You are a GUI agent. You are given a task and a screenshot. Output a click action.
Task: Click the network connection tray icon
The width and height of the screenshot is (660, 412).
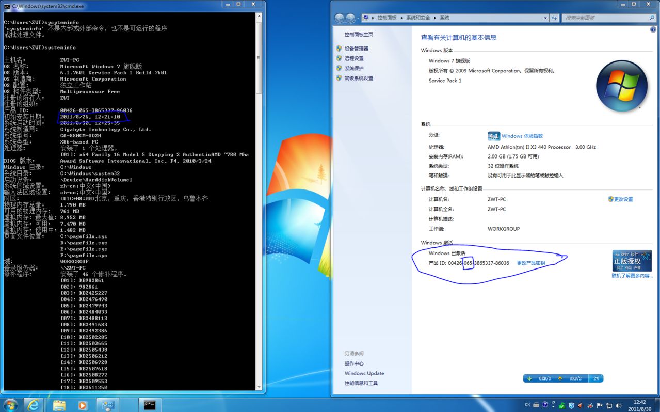(609, 405)
